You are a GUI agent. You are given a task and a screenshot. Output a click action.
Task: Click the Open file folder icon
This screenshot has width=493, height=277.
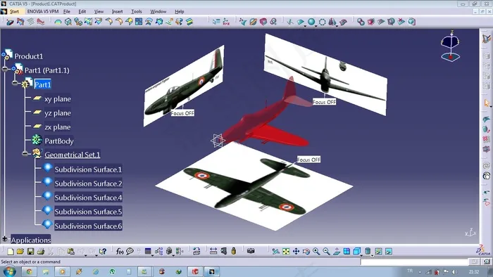pyautogui.click(x=20, y=251)
